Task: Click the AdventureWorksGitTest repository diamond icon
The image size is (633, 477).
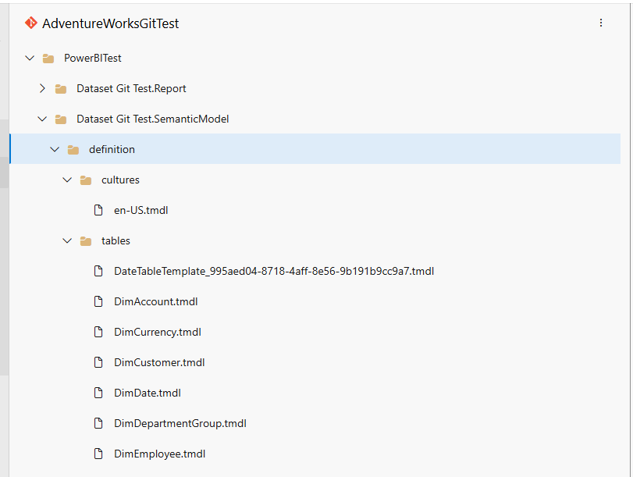Action: [31, 23]
